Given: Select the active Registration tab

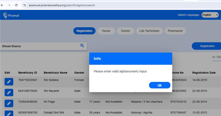Looking at the screenshot, I should (x=84, y=31).
